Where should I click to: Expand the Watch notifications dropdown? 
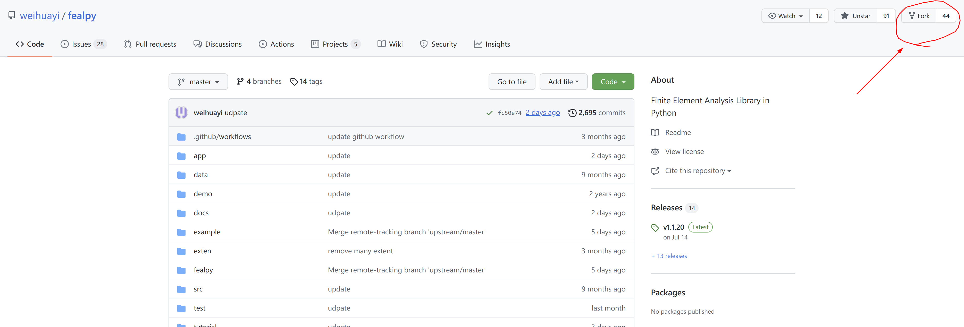[785, 16]
